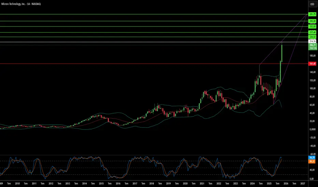Click the 180,00 mark on the price axis
Viewport: 318px width, 187px height.
pos(312,56)
